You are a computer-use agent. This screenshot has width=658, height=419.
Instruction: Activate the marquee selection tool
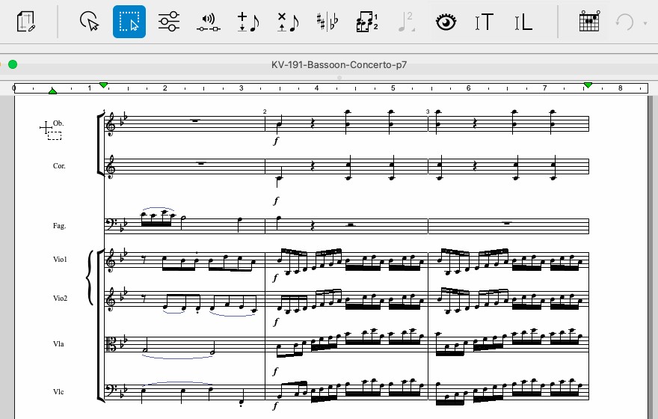pos(129,22)
